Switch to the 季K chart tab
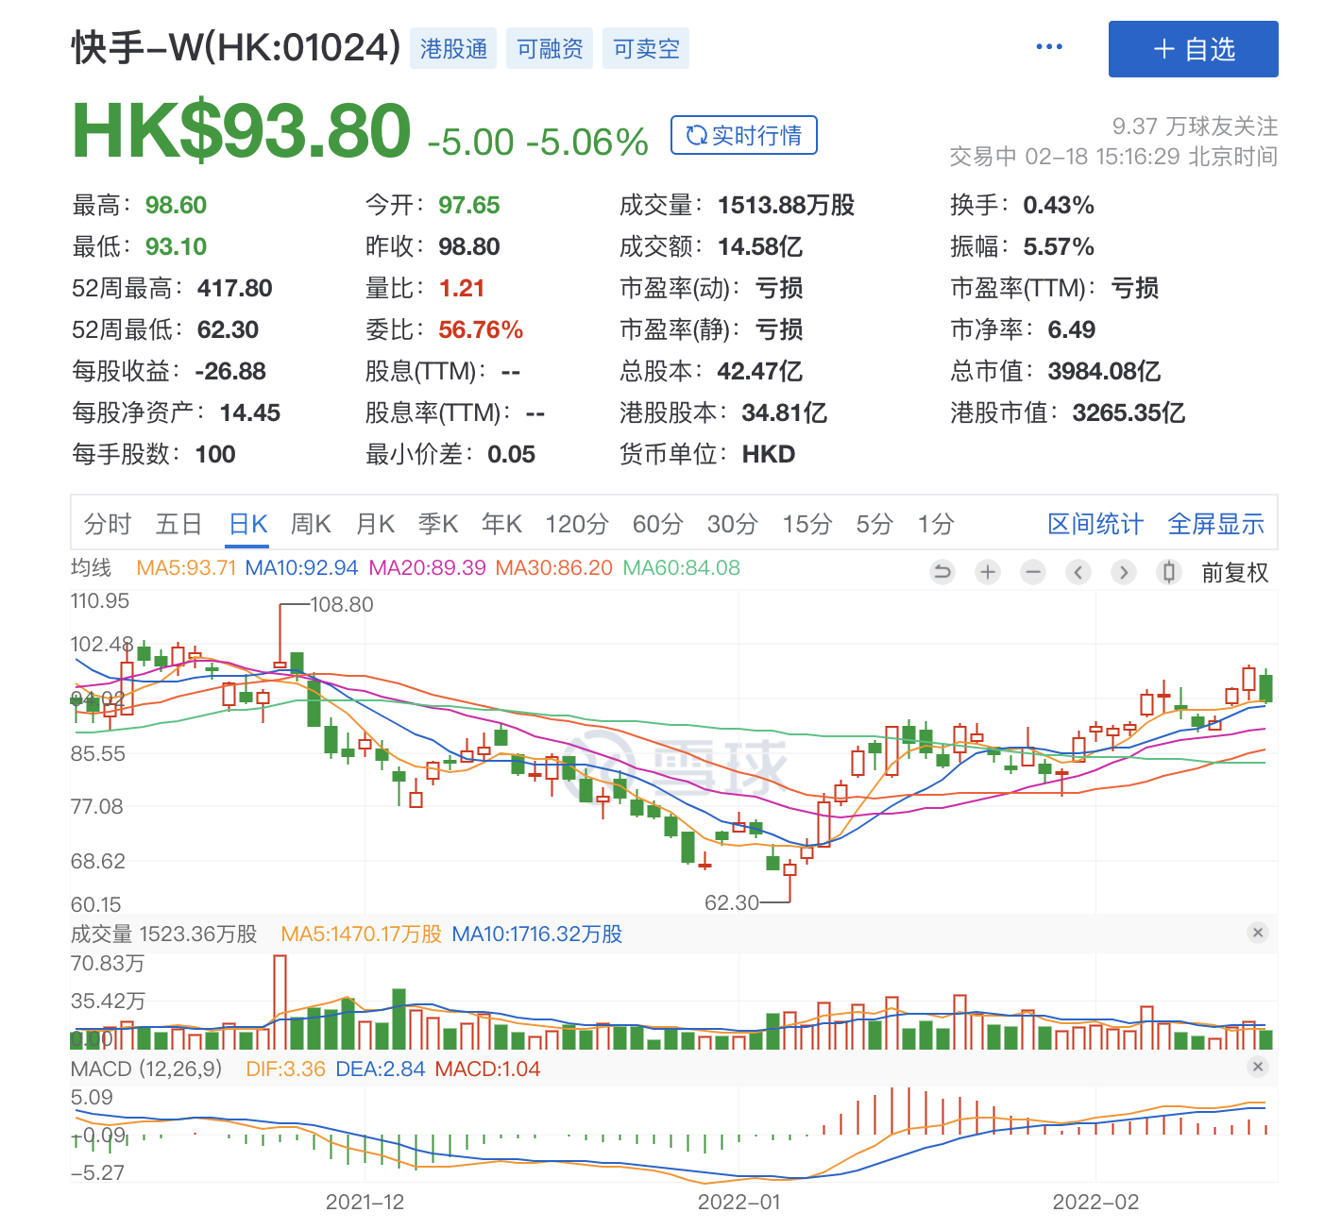This screenshot has width=1324, height=1229. pos(438,524)
